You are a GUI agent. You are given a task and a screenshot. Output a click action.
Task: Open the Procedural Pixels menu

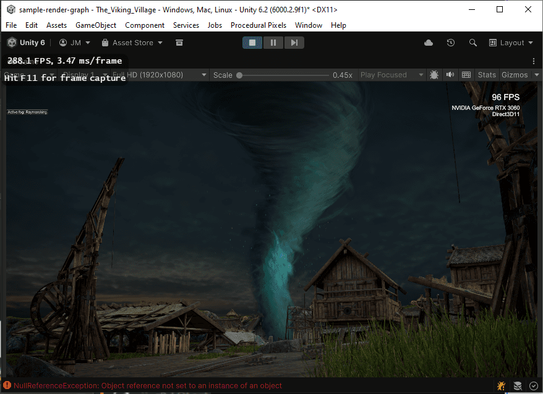coord(259,25)
